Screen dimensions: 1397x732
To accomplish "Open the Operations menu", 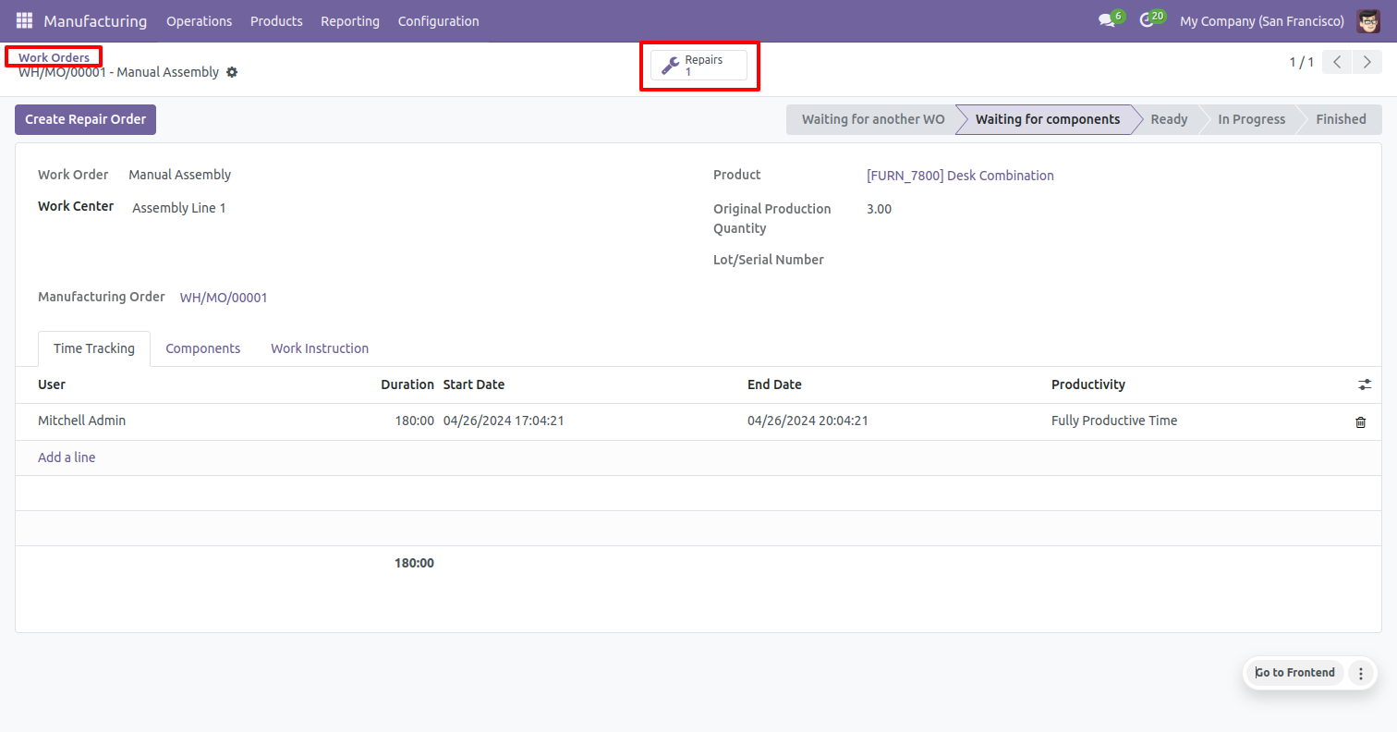I will (199, 20).
